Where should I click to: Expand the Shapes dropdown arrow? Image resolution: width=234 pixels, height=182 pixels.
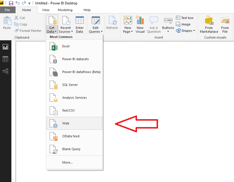point(194,31)
